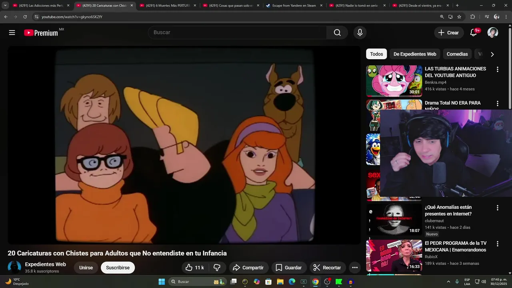
Task: Click the Suscribirse button
Action: 118,268
